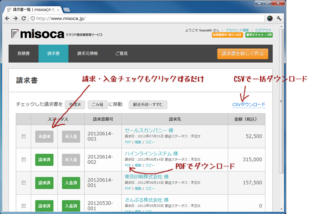Screen dimensions: 322x214
Task: Click the ログアウト link
Action: point(263,30)
